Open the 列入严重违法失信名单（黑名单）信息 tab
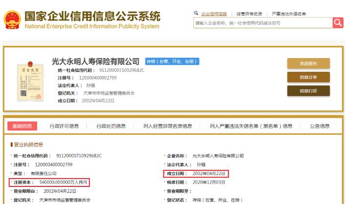This screenshot has height=204, width=346. [251, 126]
